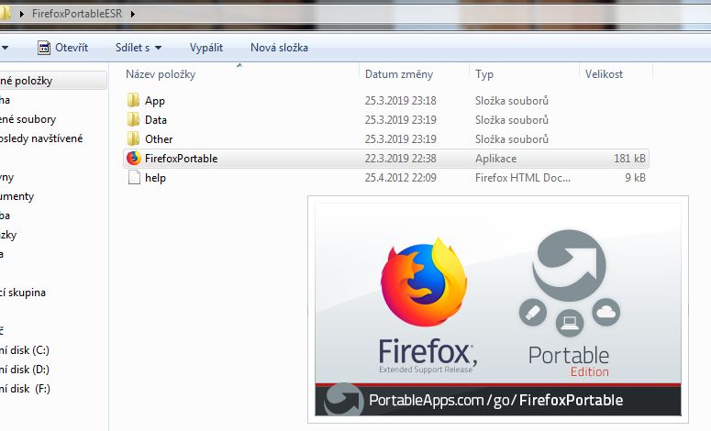711x431 pixels.
Task: Open the Sdílet s dropdown
Action: pos(139,48)
